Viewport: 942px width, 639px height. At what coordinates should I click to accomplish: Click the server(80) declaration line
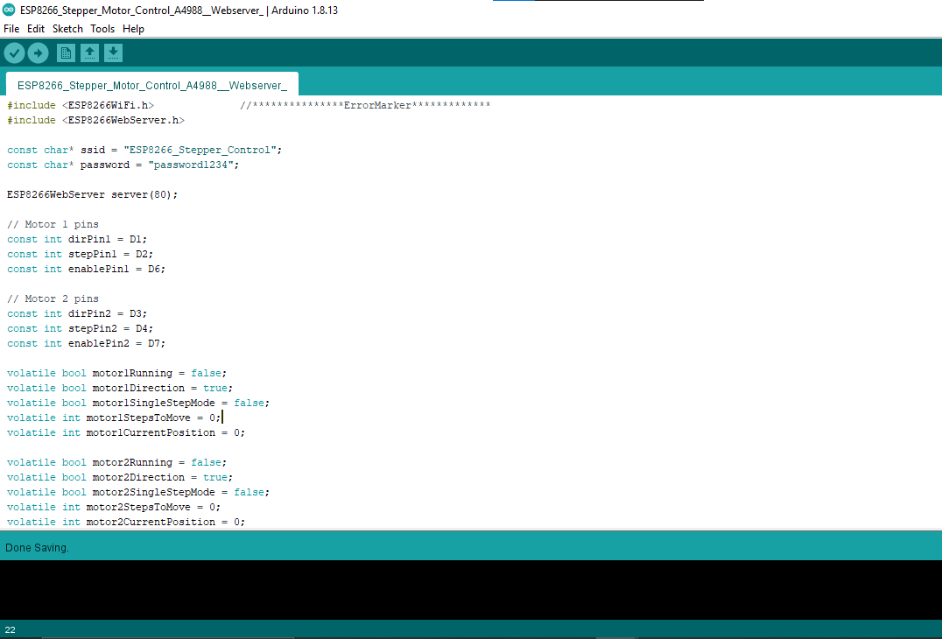pyautogui.click(x=93, y=194)
